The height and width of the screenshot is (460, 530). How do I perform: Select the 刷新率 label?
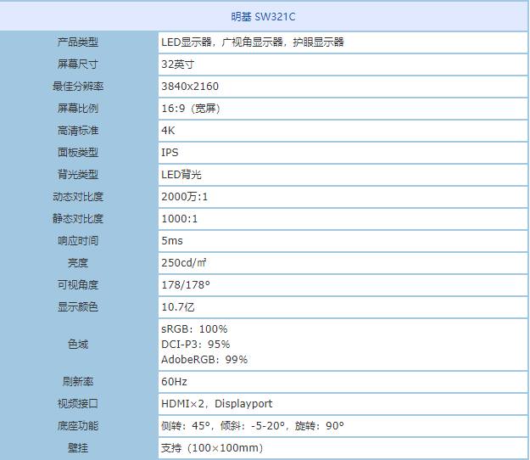pyautogui.click(x=78, y=382)
